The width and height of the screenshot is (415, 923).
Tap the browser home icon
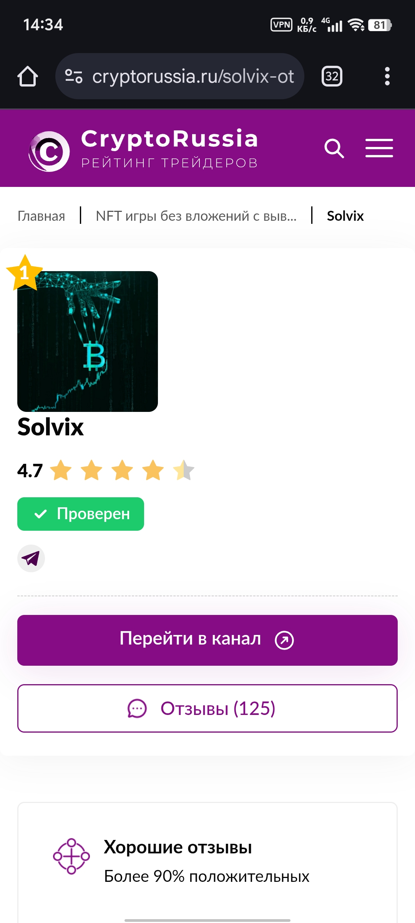pos(28,76)
